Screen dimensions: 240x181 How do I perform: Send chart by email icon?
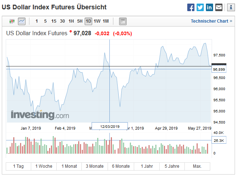pos(219,7)
